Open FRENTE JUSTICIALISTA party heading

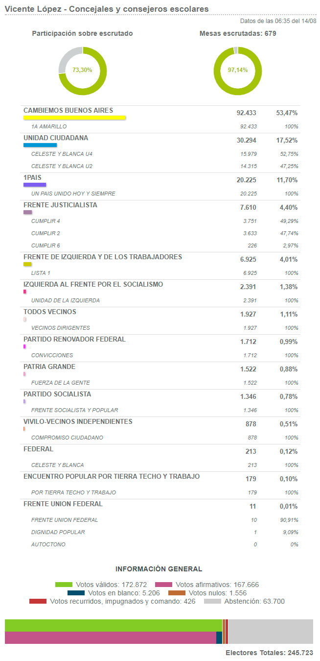(x=60, y=205)
